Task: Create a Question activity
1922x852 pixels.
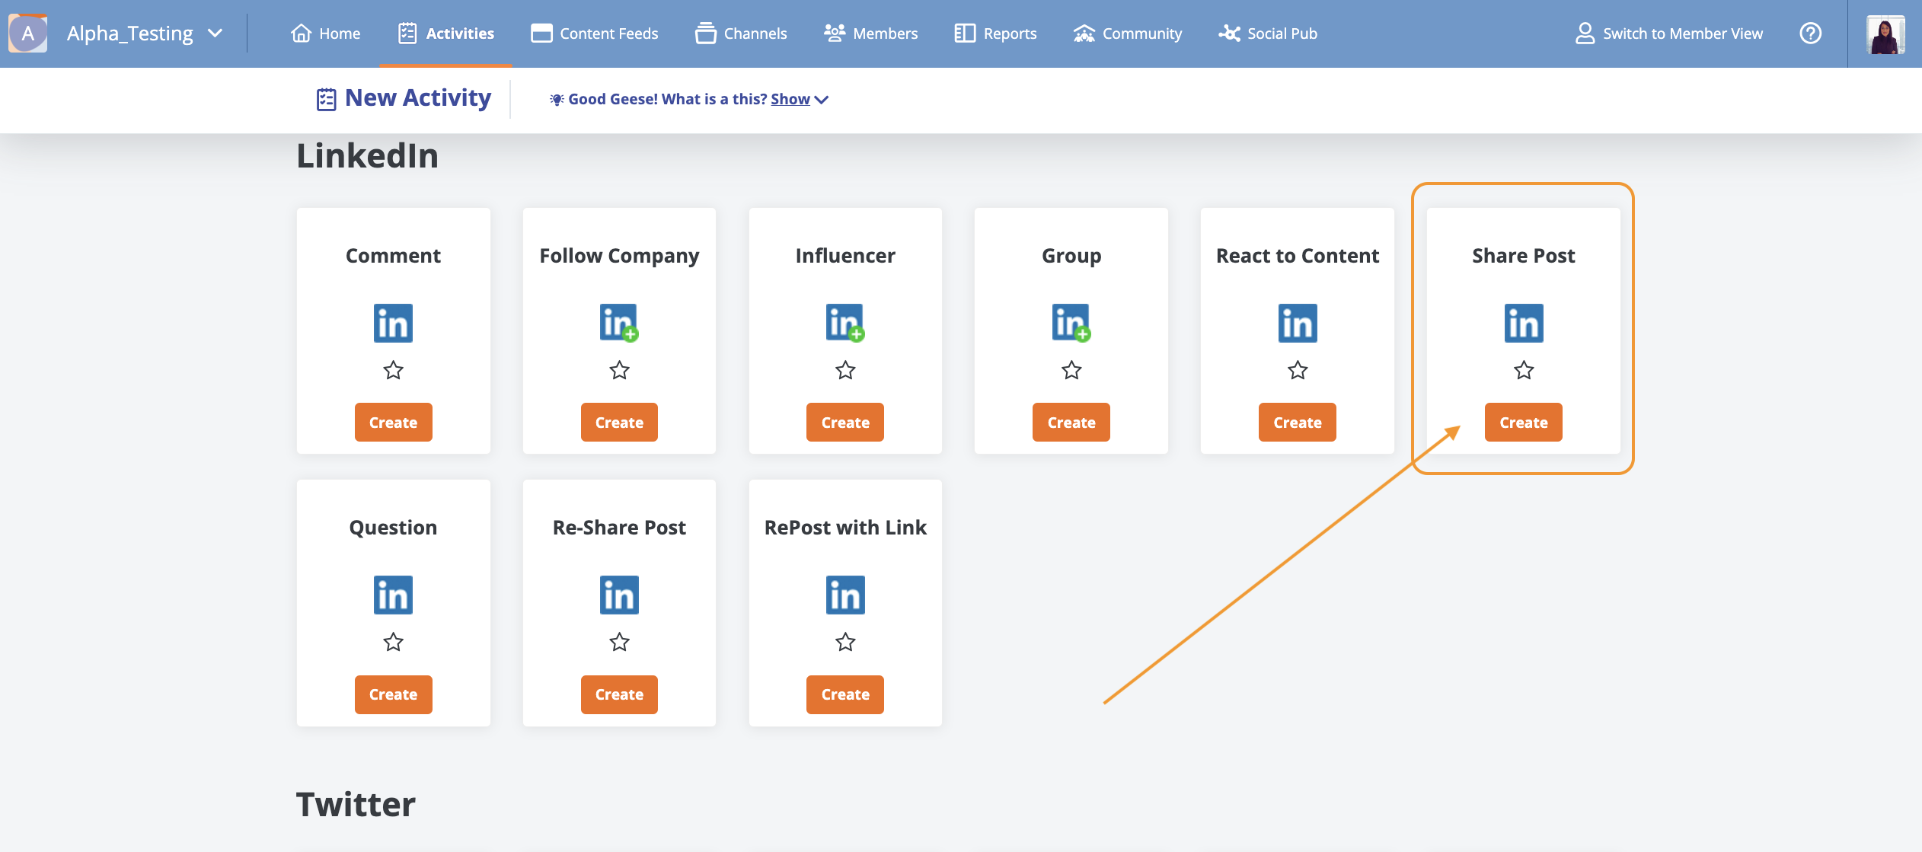Action: (393, 694)
